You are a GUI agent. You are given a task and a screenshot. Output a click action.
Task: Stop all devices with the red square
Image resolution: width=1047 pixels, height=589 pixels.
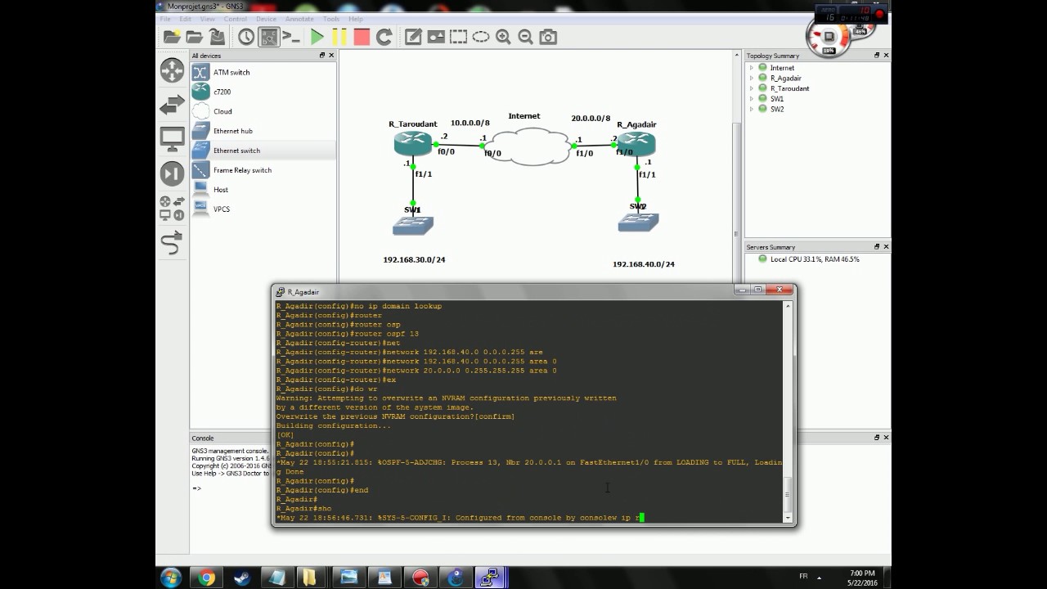point(362,37)
